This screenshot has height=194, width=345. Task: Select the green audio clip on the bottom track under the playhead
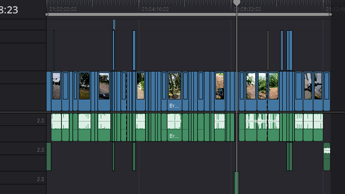click(x=237, y=183)
